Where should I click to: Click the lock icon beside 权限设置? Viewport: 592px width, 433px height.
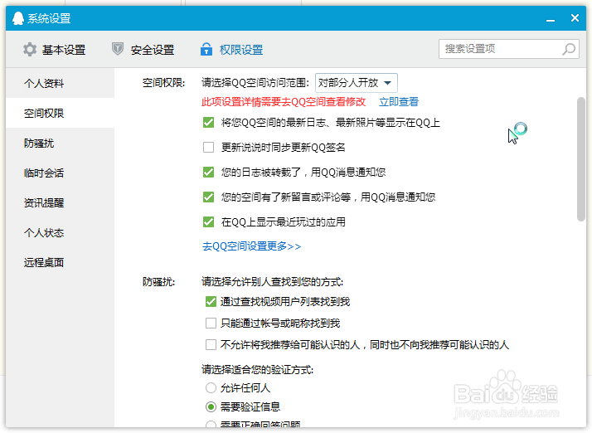[206, 49]
